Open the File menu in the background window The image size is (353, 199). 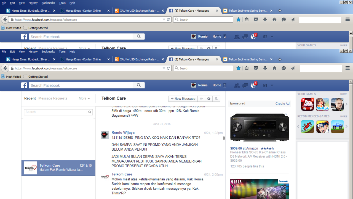pos(4,3)
